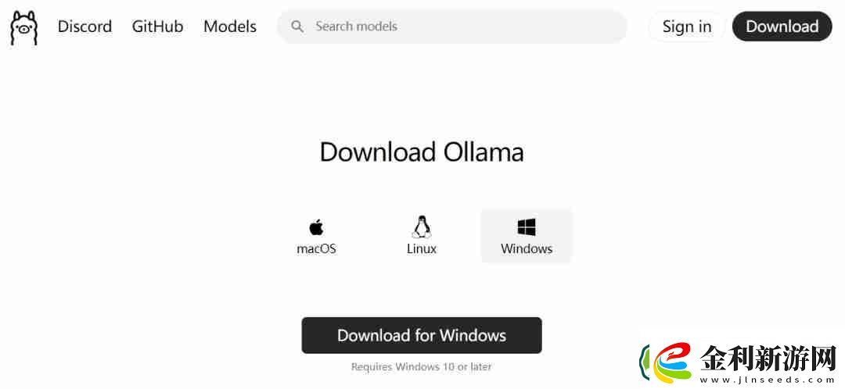Open the Discord link in header
This screenshot has height=389, width=845.
click(84, 27)
